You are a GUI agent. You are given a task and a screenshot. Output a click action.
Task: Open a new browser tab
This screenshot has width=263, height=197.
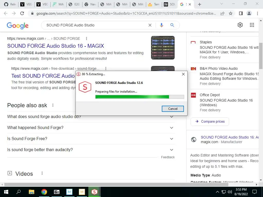click(199, 4)
